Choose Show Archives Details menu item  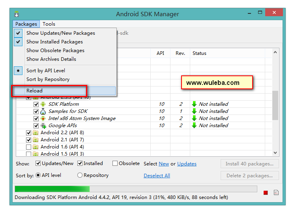[x=64, y=59]
